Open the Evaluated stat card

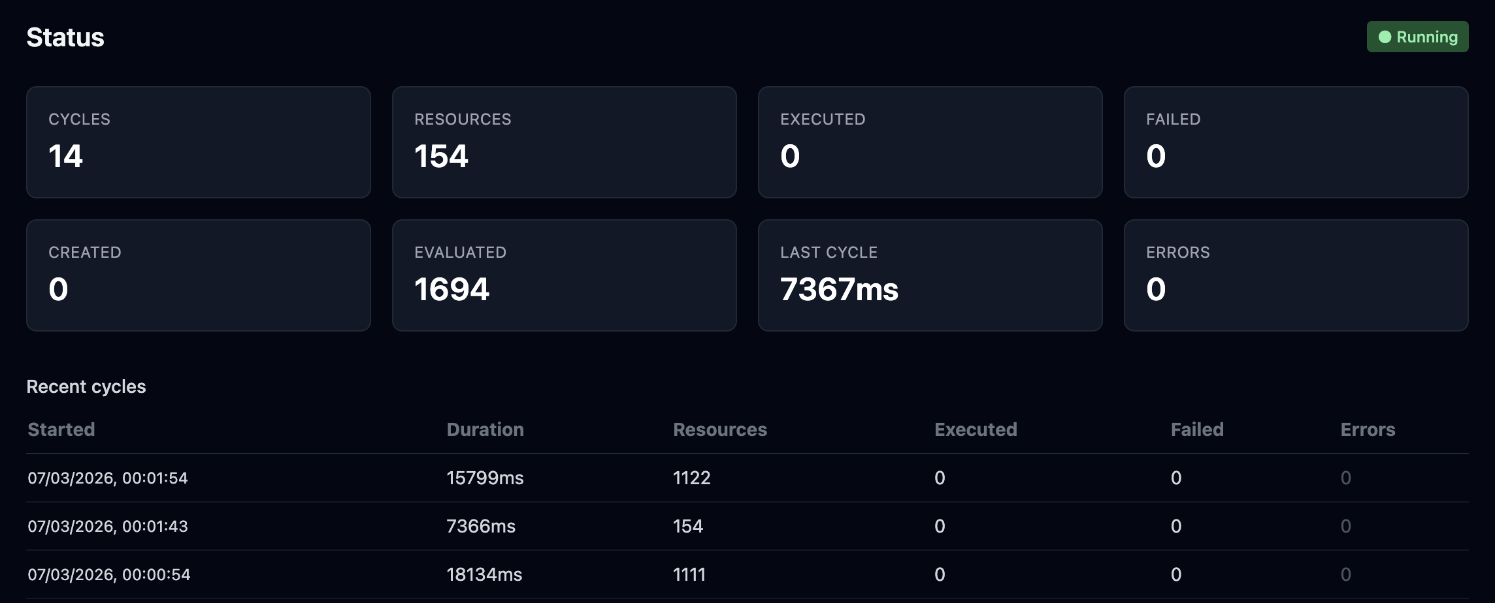coord(564,275)
